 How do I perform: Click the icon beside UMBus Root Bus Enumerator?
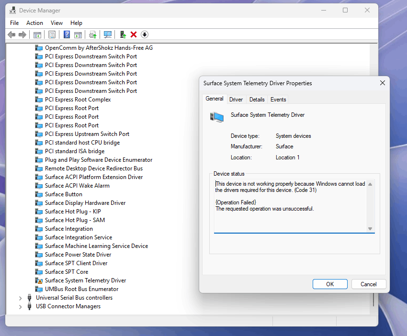click(x=39, y=289)
